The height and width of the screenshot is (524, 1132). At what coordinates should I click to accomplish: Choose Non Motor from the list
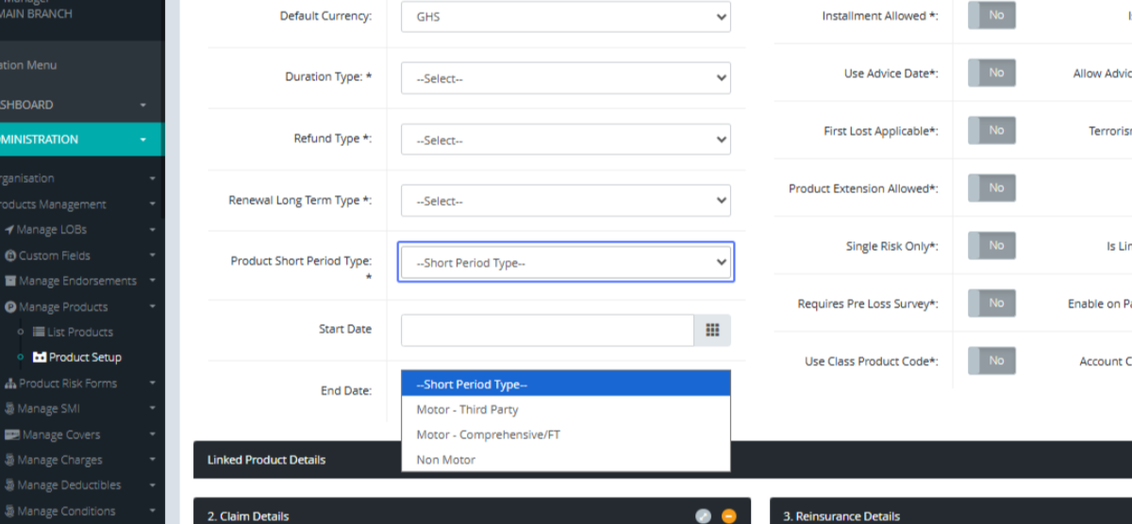pos(446,460)
